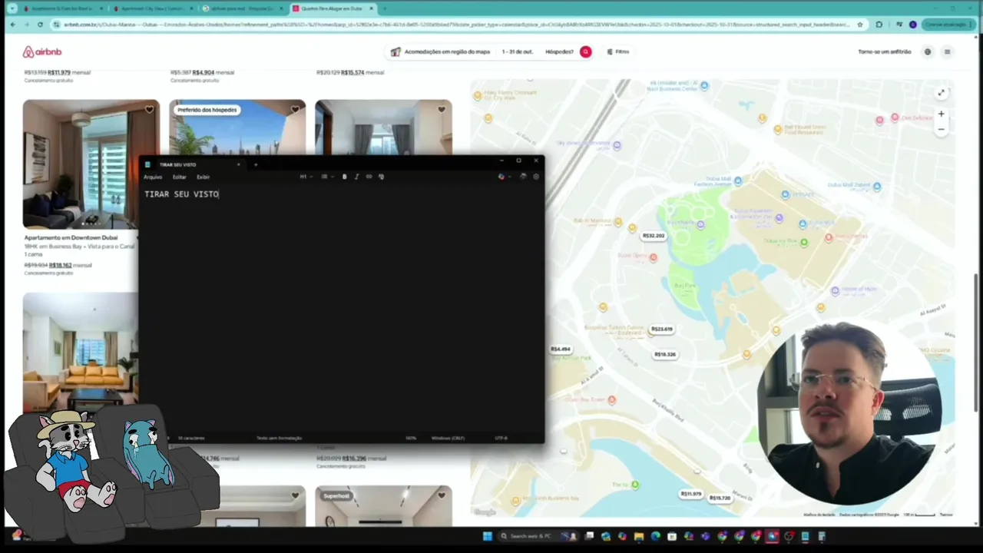Image resolution: width=983 pixels, height=553 pixels.
Task: Click 'Torne-se um anfitrião' link
Action: coord(885,51)
